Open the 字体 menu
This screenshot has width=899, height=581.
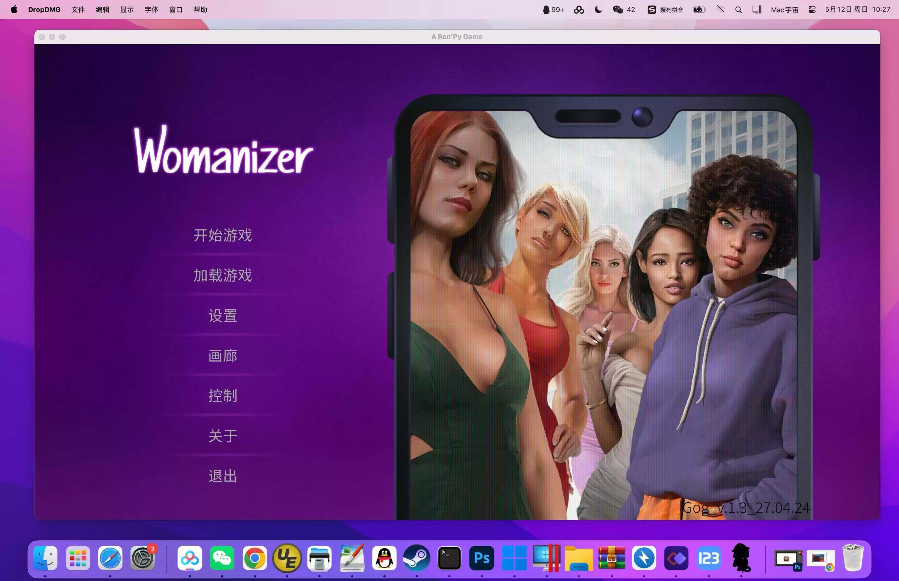(x=151, y=9)
